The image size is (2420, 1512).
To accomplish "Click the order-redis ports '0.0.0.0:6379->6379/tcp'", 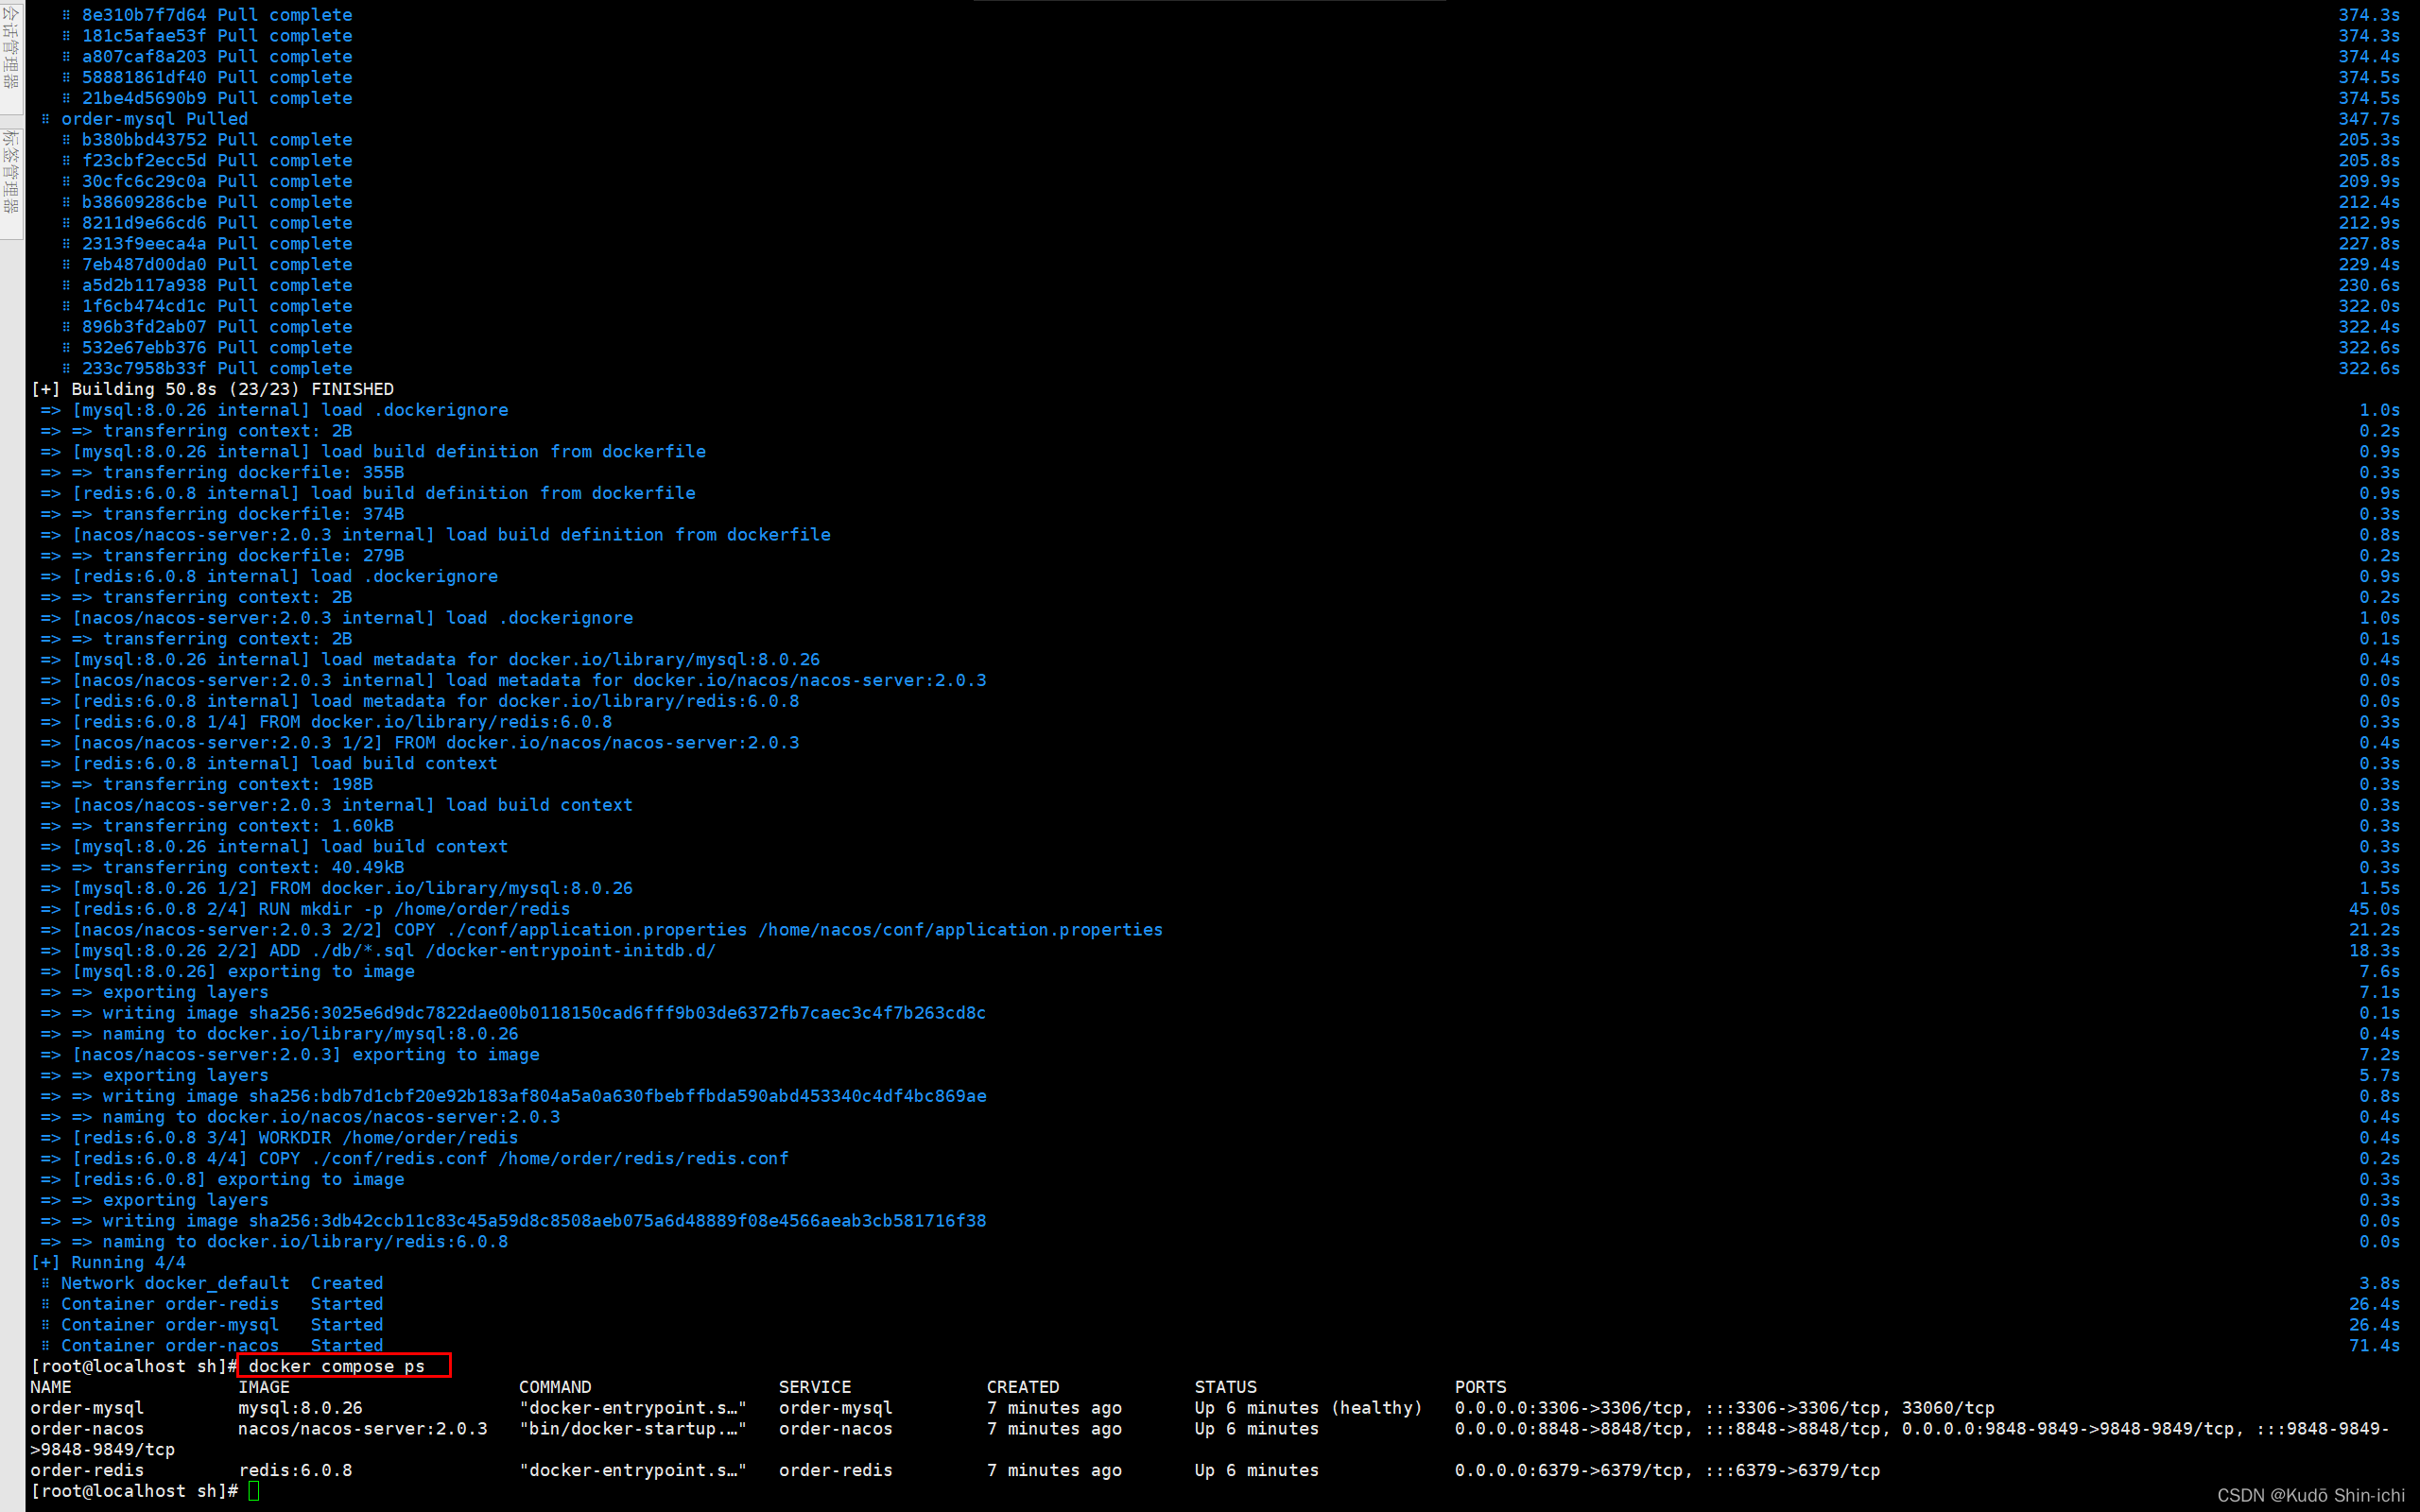I will [1570, 1471].
